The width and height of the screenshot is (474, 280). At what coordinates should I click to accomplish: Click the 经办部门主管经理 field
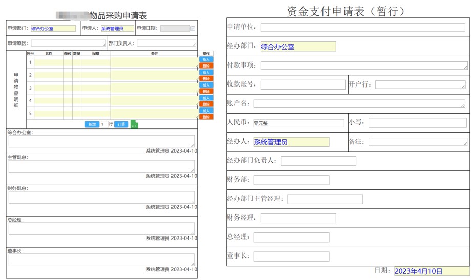pos(325,199)
